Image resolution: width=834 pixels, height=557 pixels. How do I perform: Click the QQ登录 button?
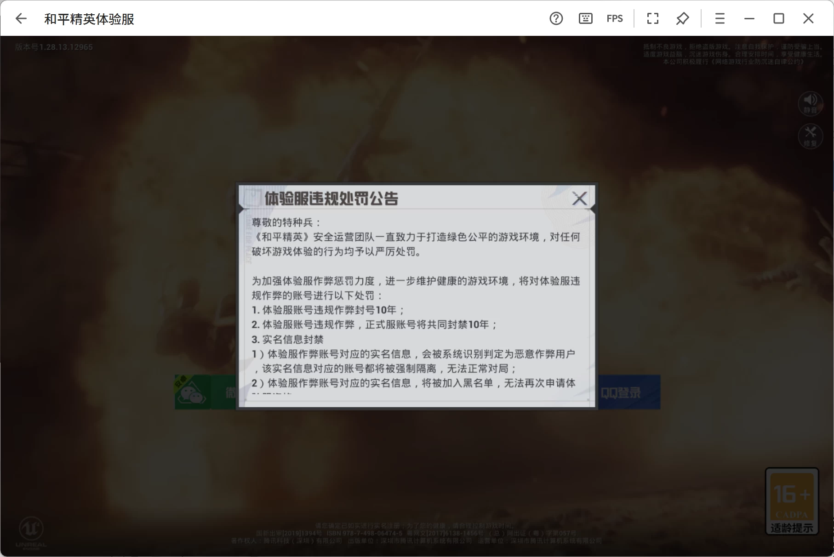coord(628,392)
